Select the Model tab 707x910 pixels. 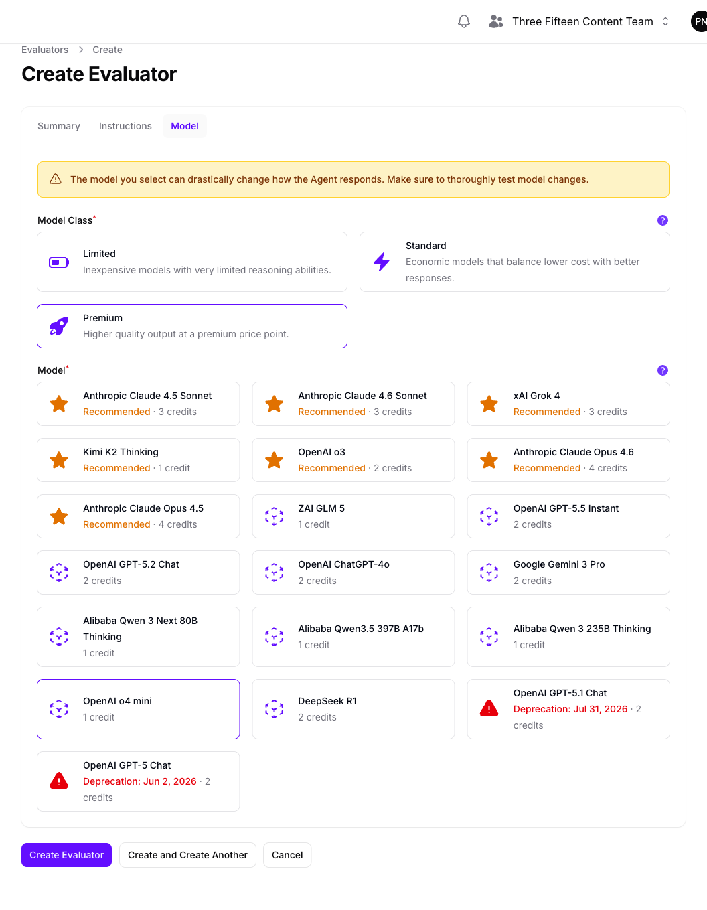[185, 126]
